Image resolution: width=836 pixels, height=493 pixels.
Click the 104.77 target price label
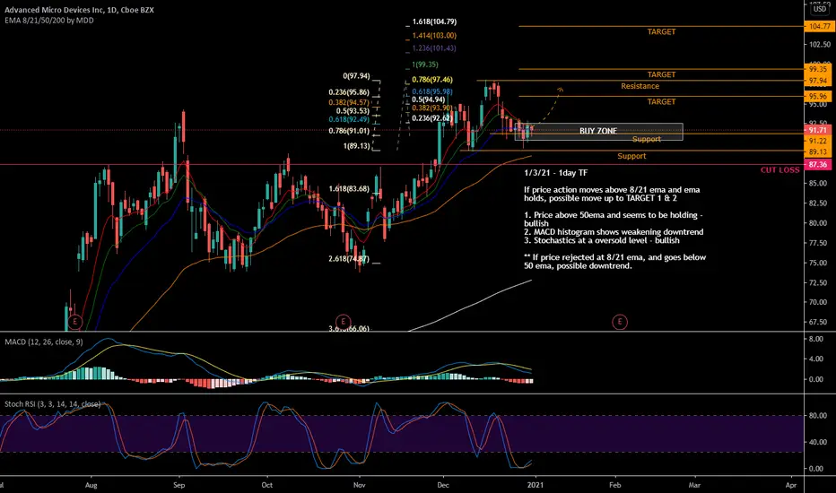816,28
